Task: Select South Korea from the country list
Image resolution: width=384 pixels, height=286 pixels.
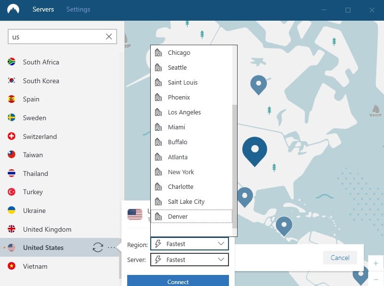Action: [x=41, y=81]
